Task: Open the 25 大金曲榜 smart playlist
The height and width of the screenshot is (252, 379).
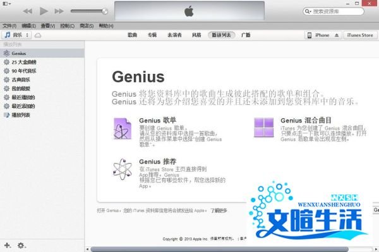Action: pos(42,62)
